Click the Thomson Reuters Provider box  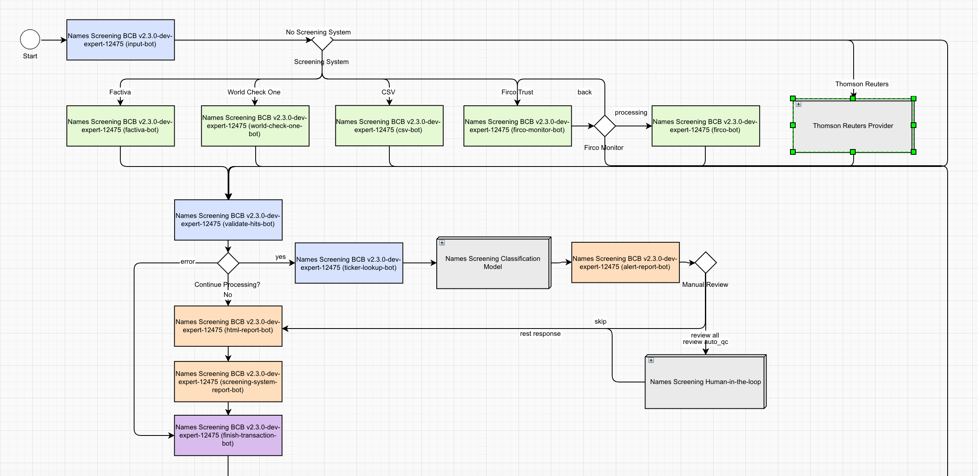pyautogui.click(x=853, y=125)
